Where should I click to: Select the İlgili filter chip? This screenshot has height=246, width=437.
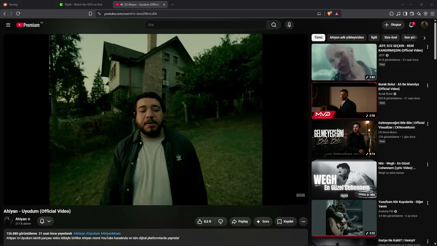(x=374, y=37)
